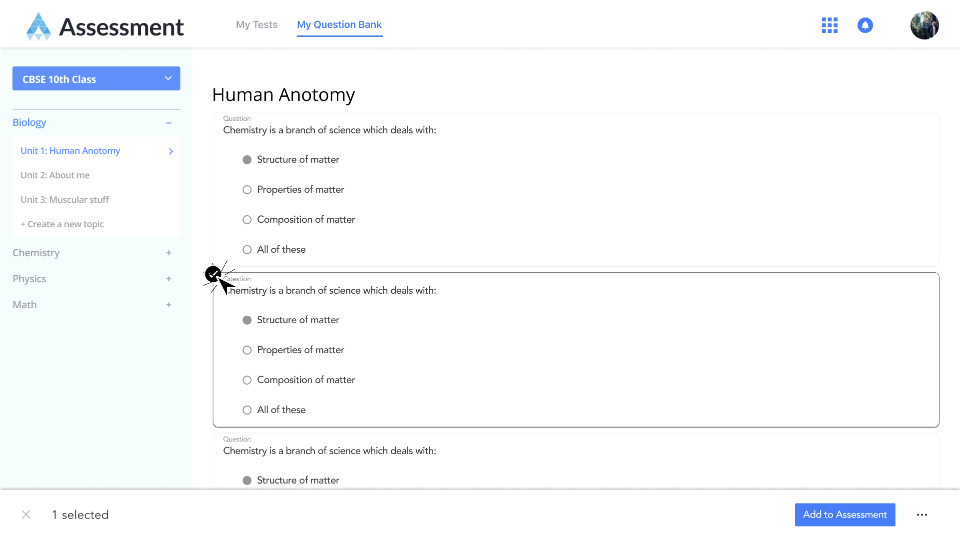Expand the Physics subject plus icon
This screenshot has width=960, height=540.
click(169, 279)
